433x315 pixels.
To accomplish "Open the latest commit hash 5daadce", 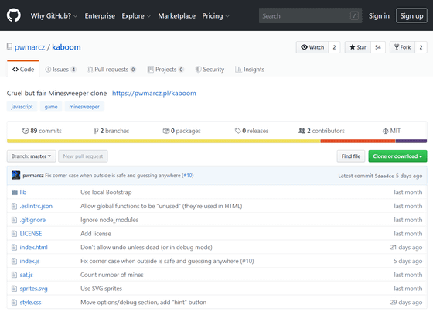I will [384, 176].
